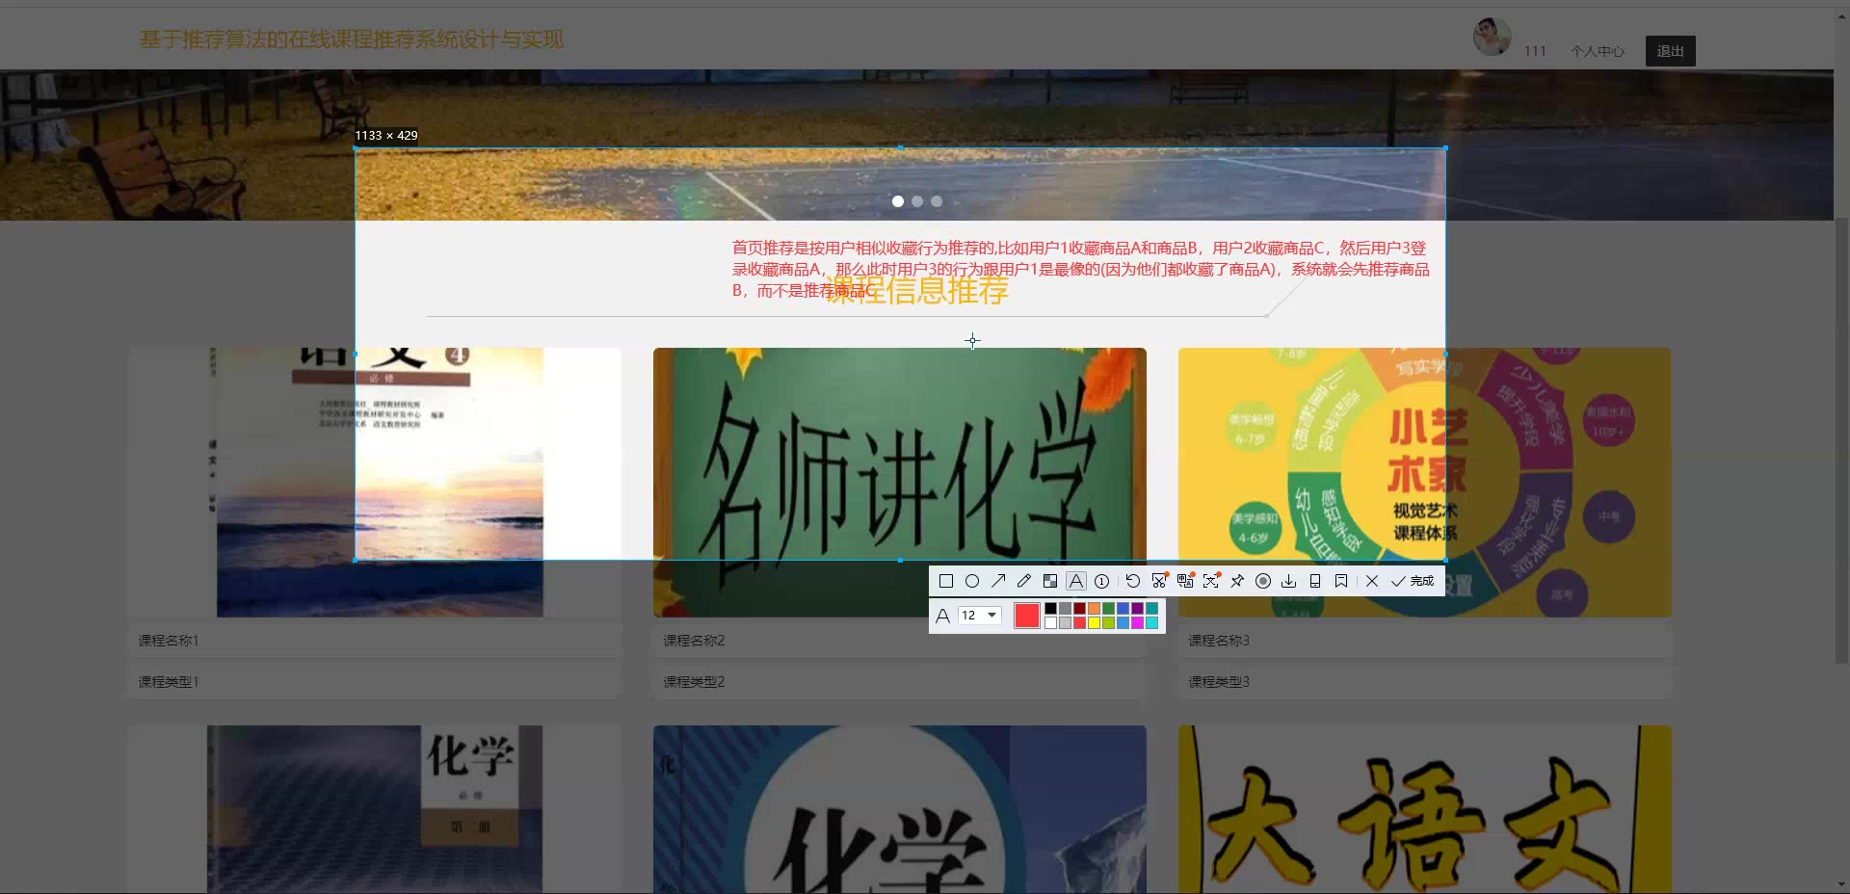The width and height of the screenshot is (1850, 894).
Task: Pick the lime green color swatch
Action: (1109, 623)
